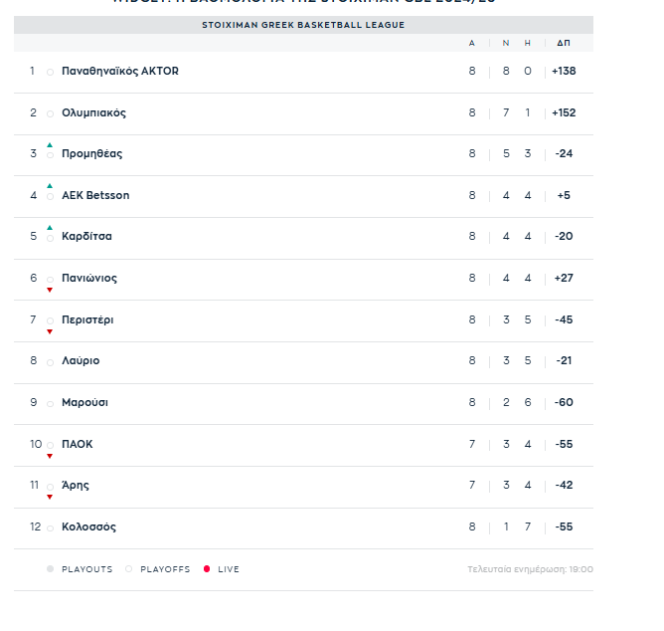
Task: Click the gray PLAYOUTS legend dot
Action: tap(50, 569)
